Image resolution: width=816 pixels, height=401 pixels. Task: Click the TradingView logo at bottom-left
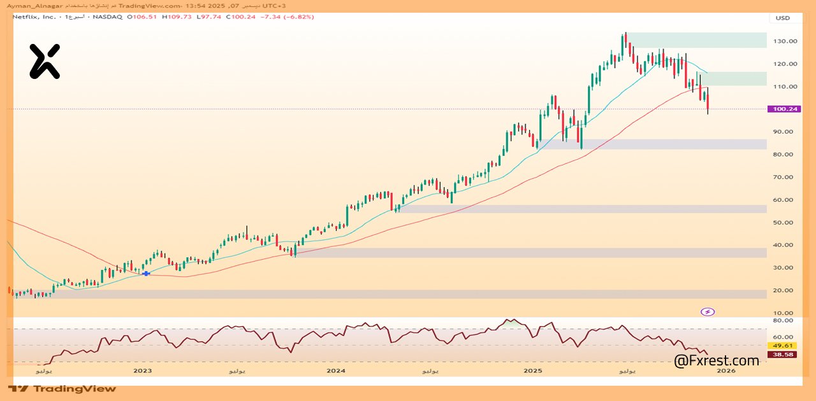62,388
